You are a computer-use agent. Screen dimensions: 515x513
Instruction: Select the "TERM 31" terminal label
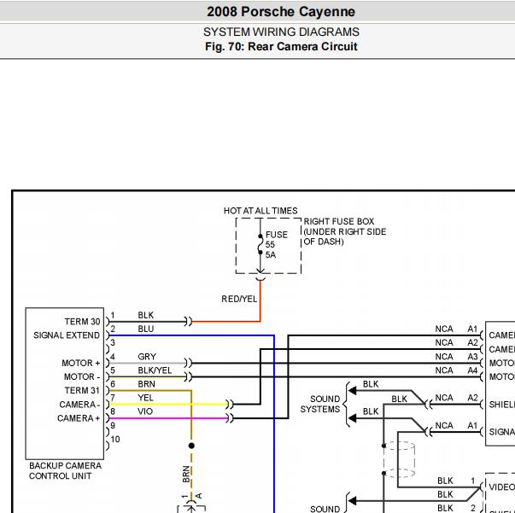(x=82, y=391)
